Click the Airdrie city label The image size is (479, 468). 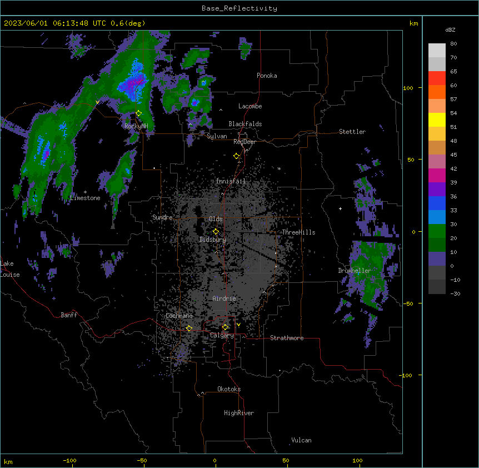(x=224, y=298)
